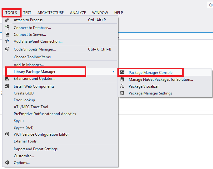Click the Extensions and Updates icon
The image size is (213, 169).
7,79
